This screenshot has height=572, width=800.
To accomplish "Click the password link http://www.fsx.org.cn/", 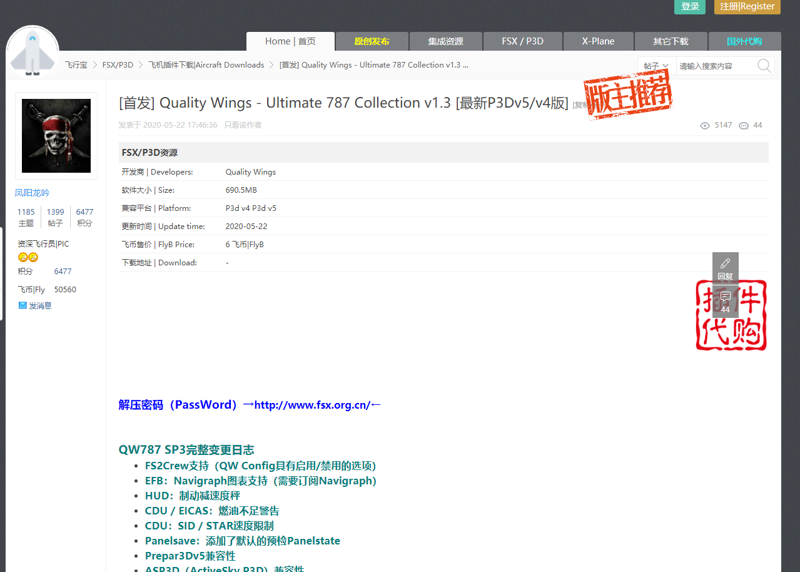I will click(312, 405).
